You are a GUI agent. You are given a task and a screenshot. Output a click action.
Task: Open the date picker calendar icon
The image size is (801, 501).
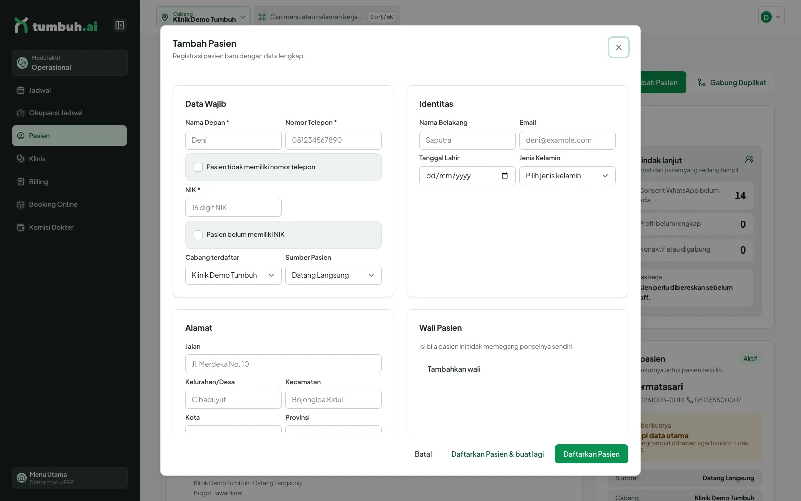(x=505, y=176)
